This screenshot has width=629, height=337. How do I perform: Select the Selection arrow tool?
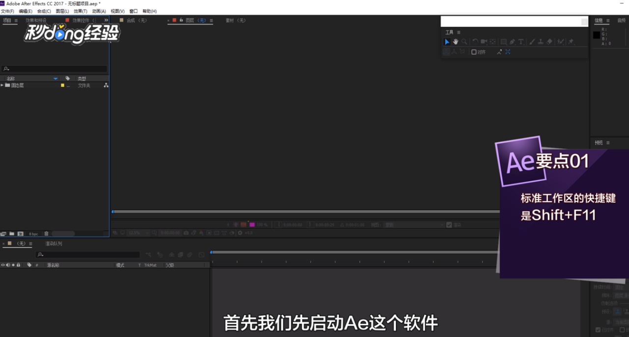pyautogui.click(x=447, y=42)
